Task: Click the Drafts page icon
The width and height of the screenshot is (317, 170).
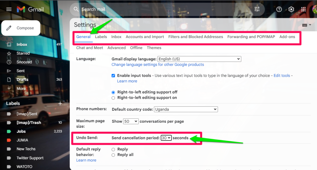Action: pyautogui.click(x=9, y=79)
